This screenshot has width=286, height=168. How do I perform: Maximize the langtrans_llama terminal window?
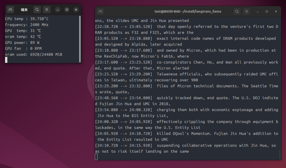267,11
